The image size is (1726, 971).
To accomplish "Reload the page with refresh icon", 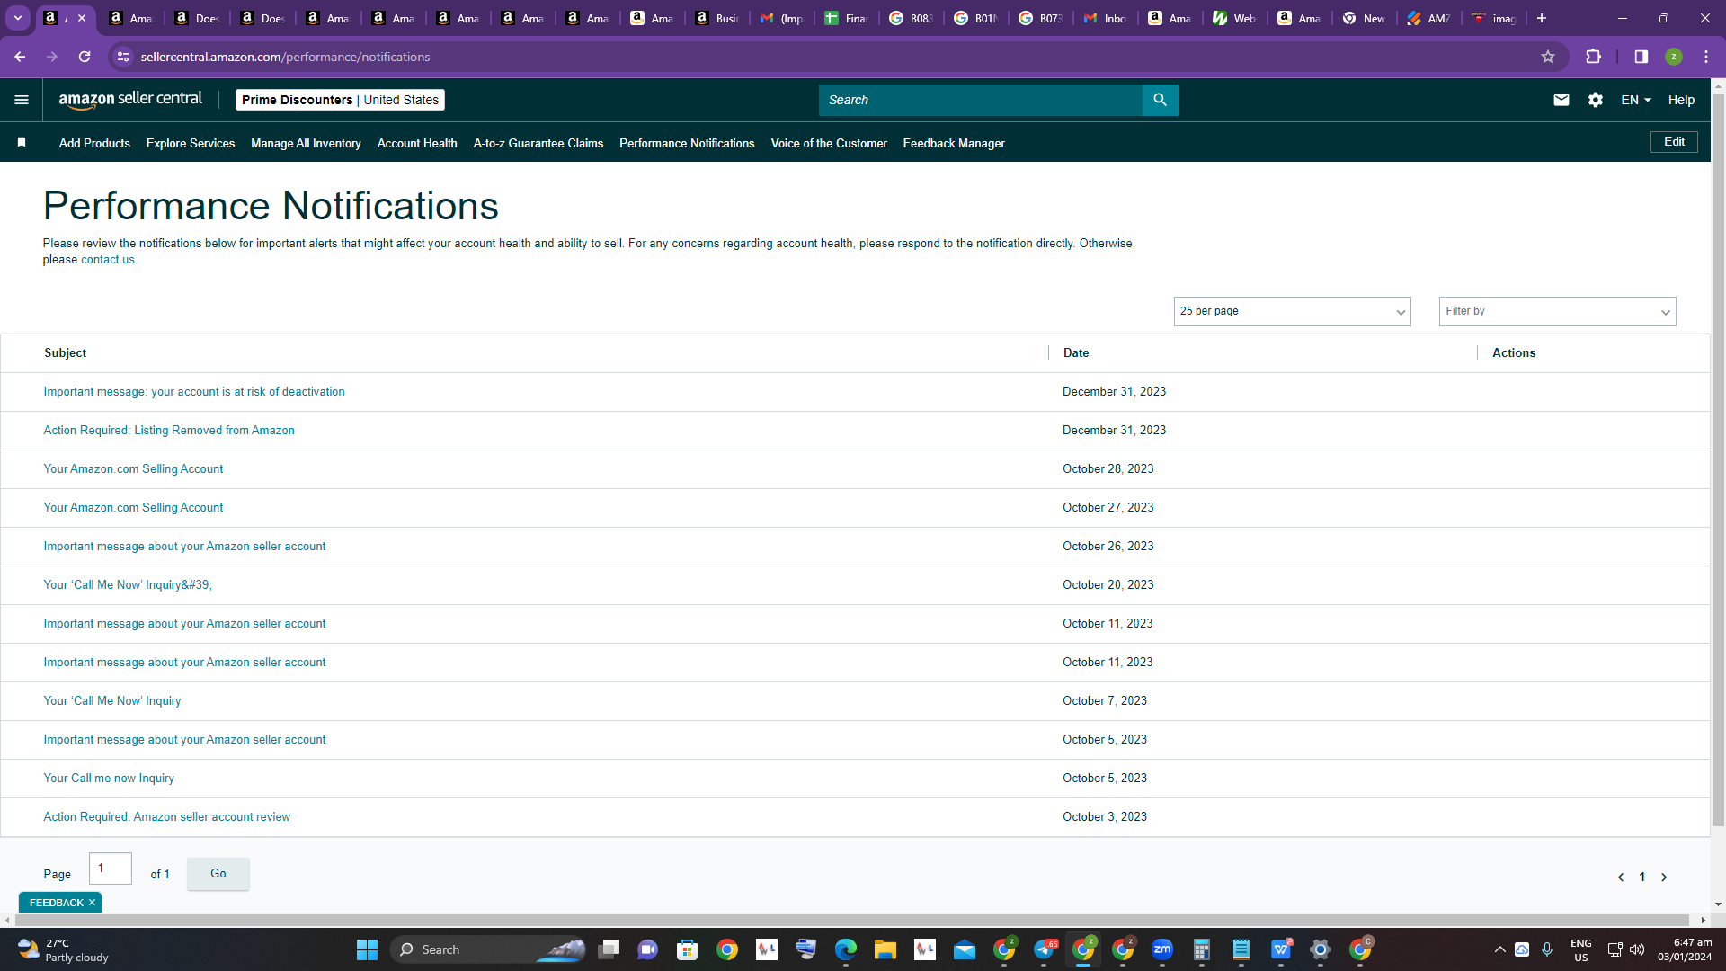I will tap(85, 57).
